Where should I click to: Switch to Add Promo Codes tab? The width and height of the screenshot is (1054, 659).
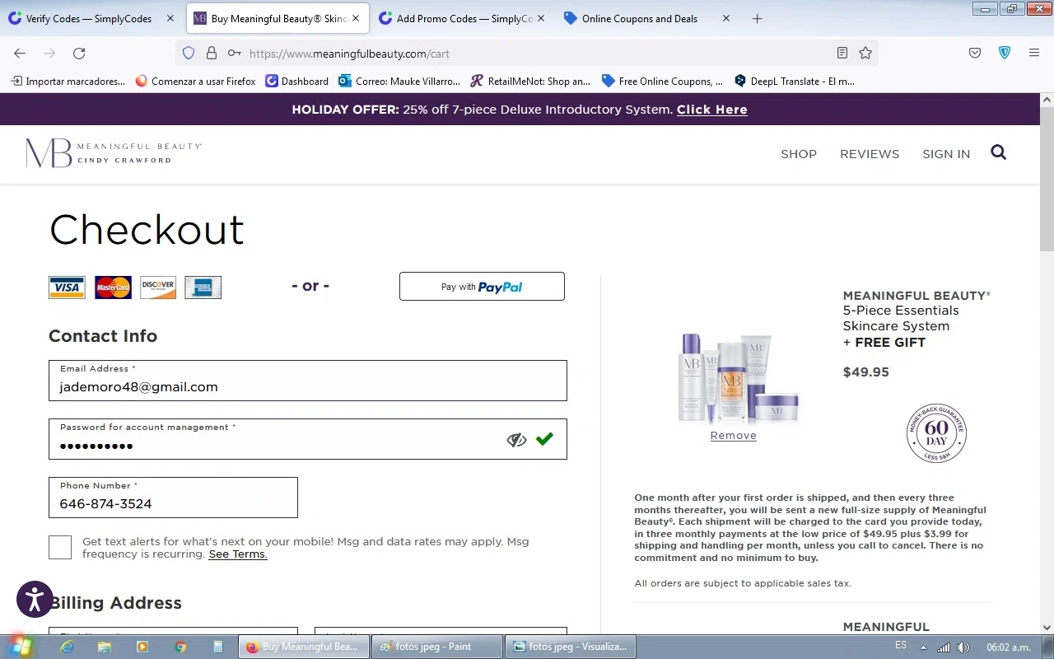tap(462, 18)
